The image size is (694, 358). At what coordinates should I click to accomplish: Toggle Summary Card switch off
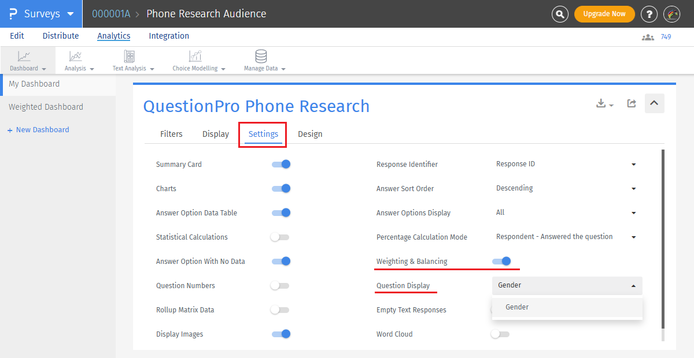click(x=280, y=165)
